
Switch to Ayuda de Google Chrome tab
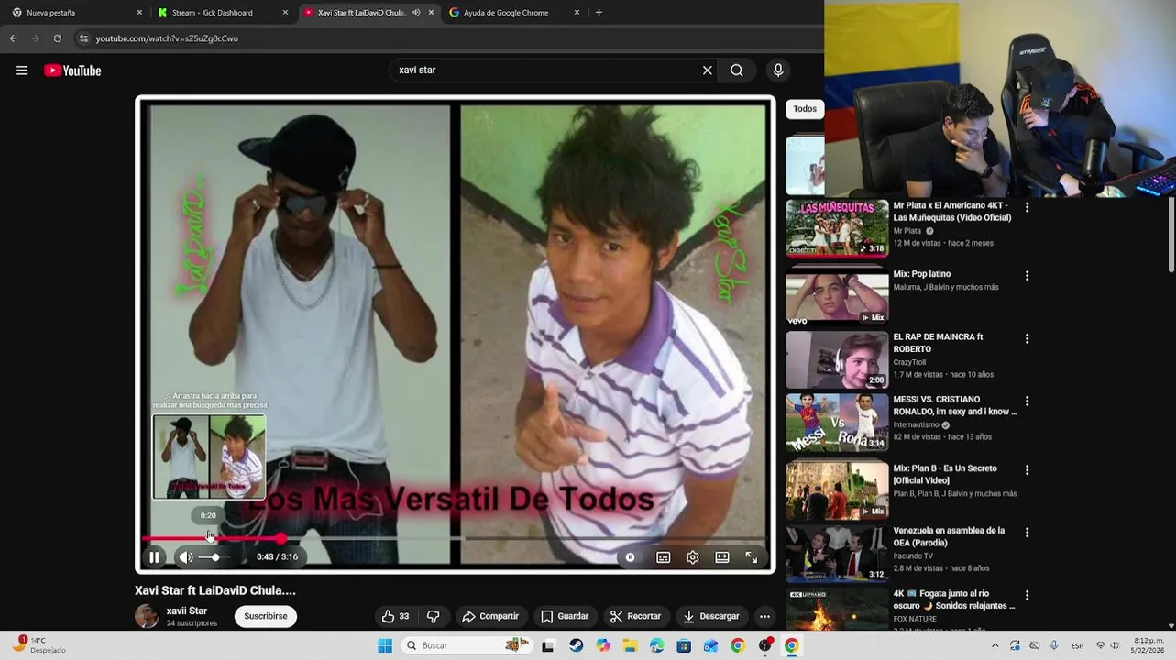point(513,13)
